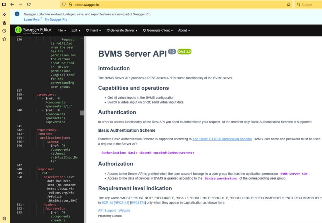
Task: Open the File menu
Action: click(x=61, y=31)
